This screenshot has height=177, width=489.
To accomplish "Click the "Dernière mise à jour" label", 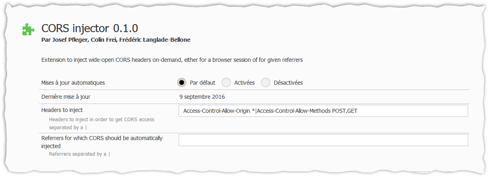I will 66,97.
